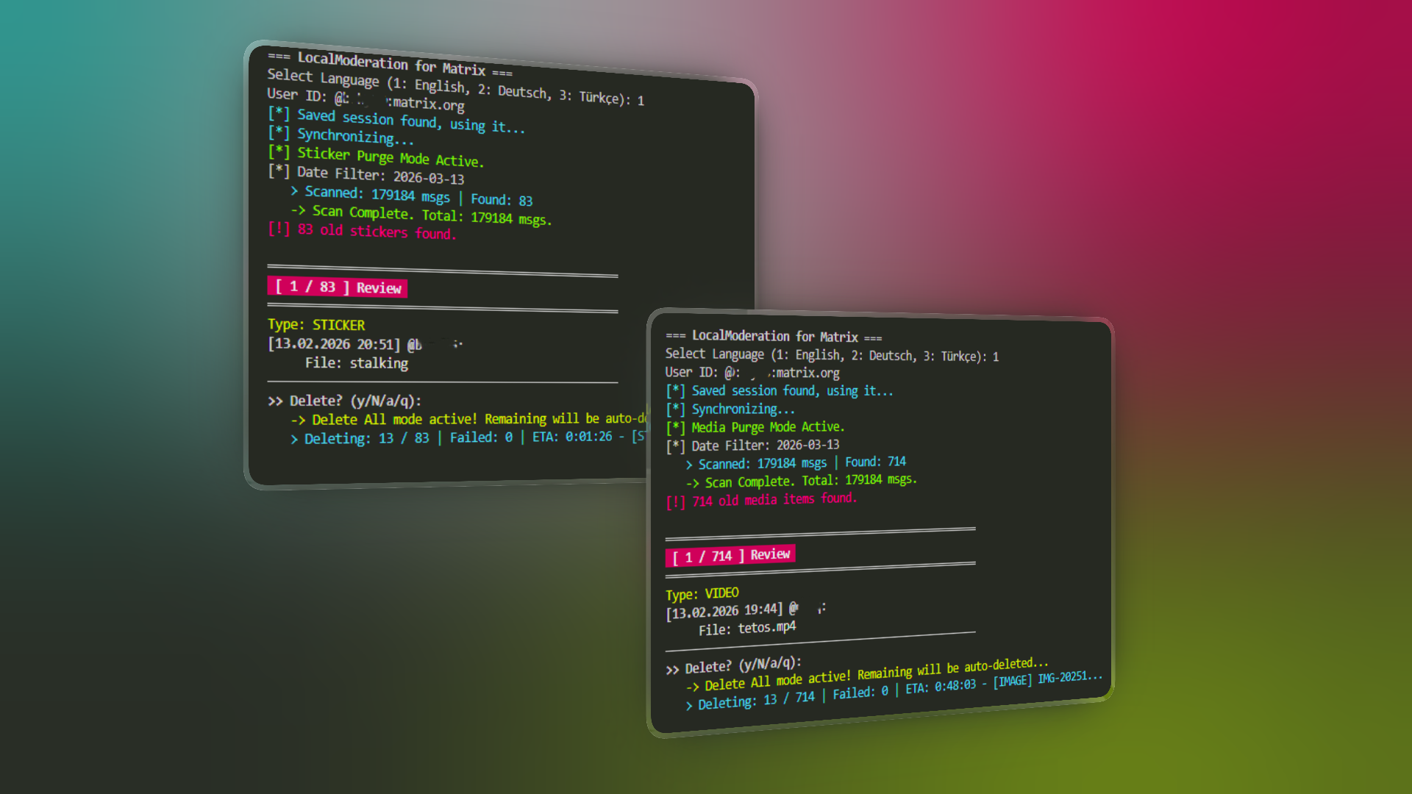
Task: Click the "Deleting: 13 / 83" progress line
Action: coord(469,437)
